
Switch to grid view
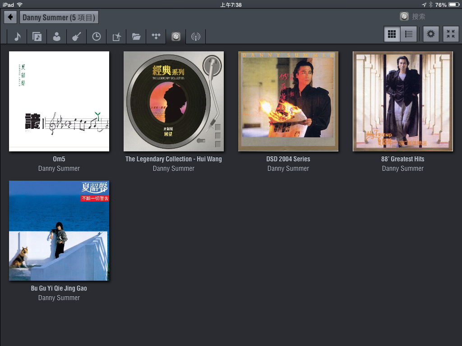[392, 34]
